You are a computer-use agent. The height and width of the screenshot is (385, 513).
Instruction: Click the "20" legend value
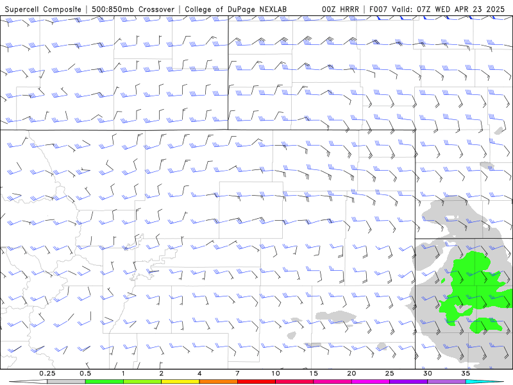coord(351,373)
